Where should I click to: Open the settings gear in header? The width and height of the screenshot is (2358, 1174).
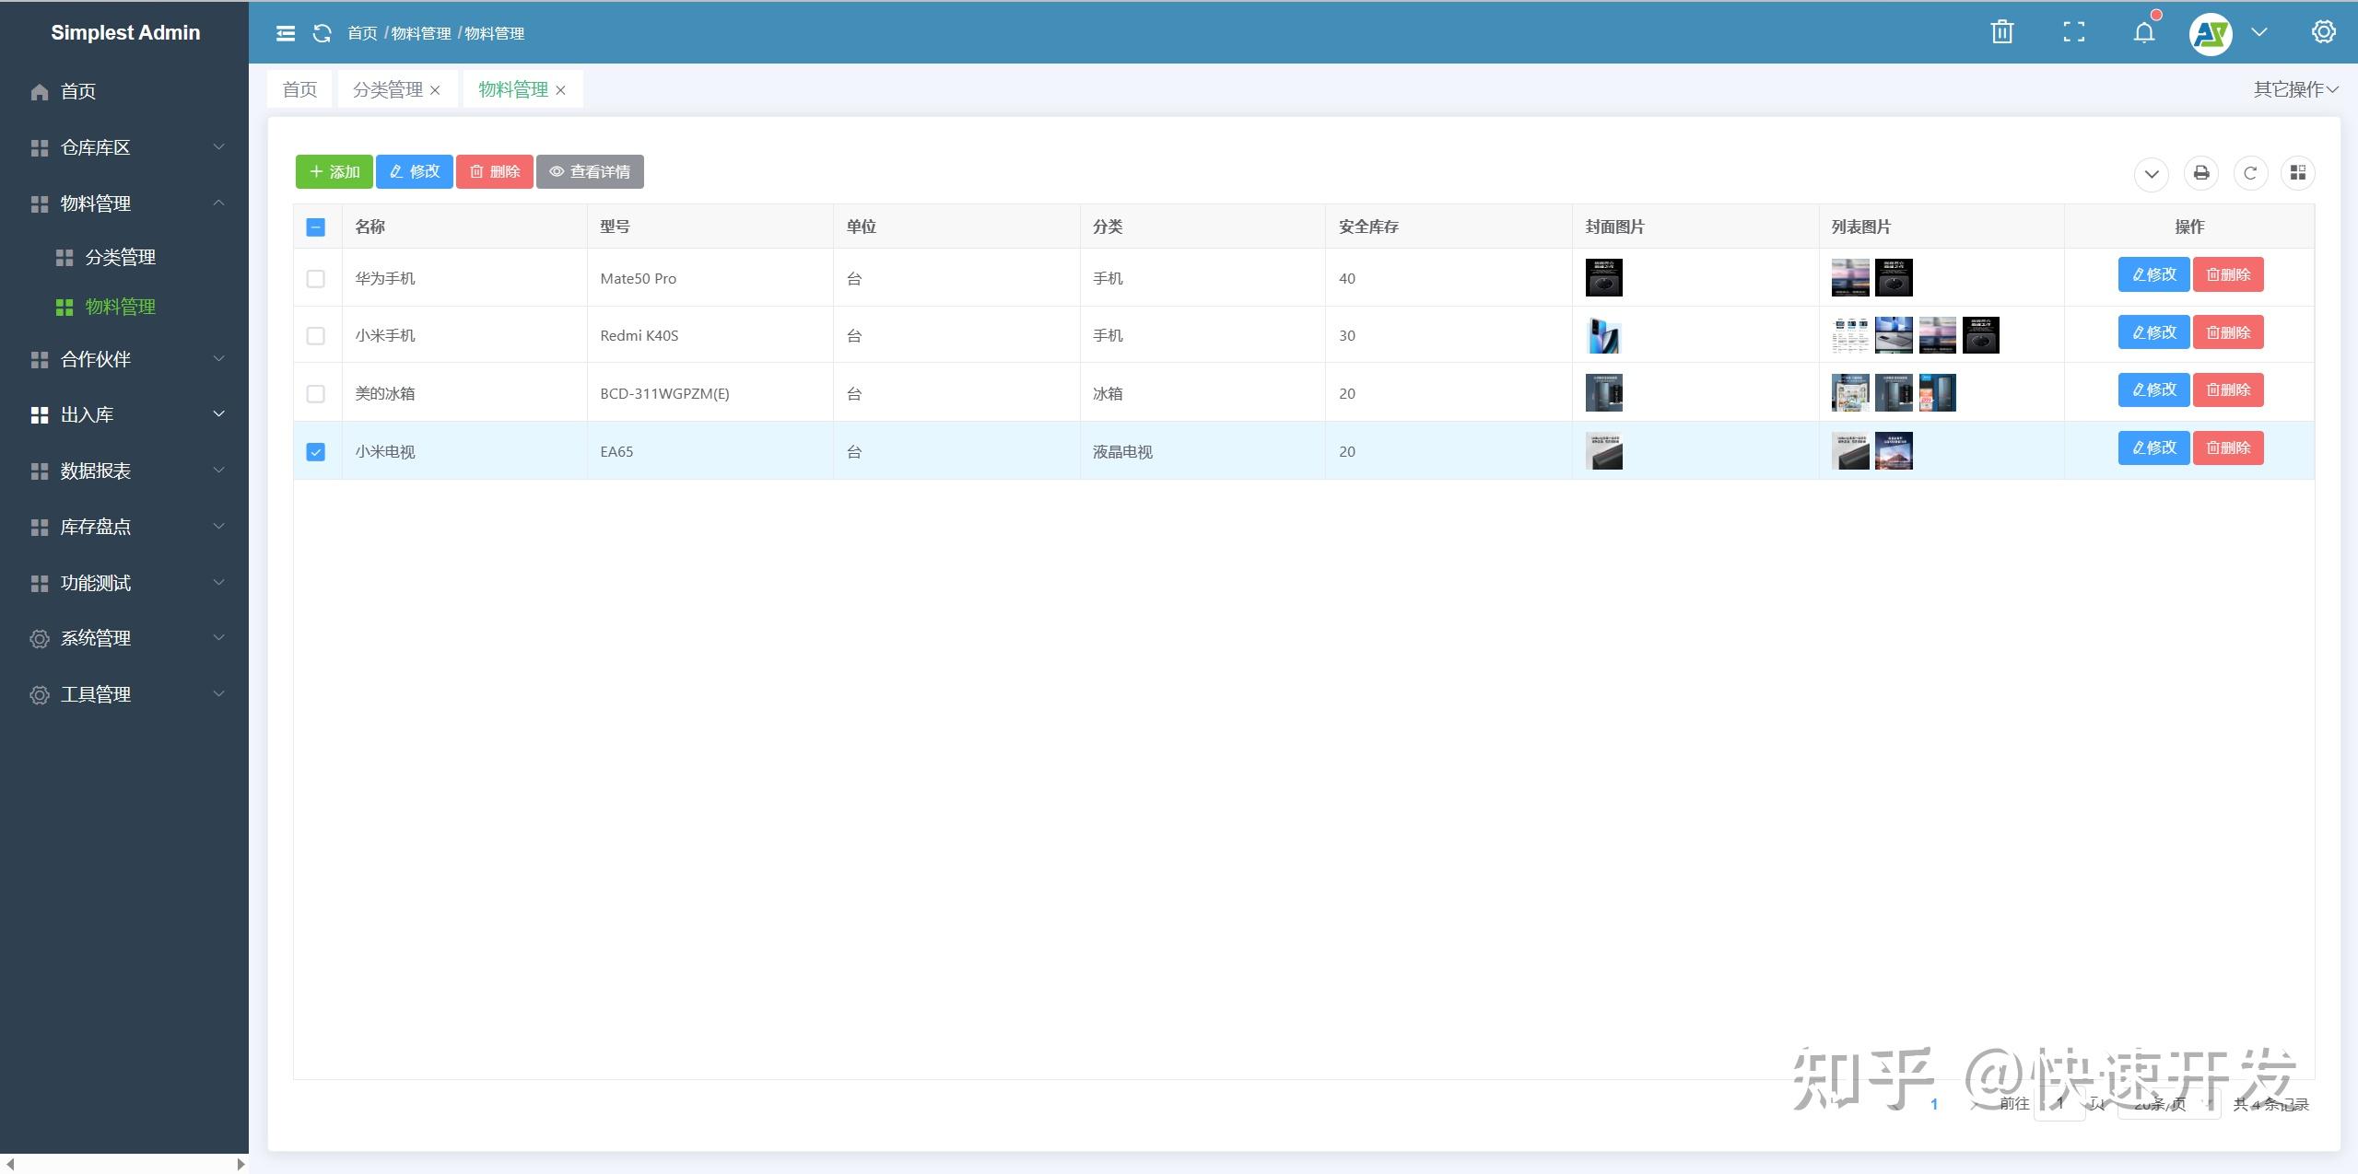(2323, 32)
